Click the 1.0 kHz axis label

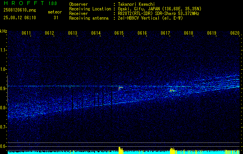(3, 69)
